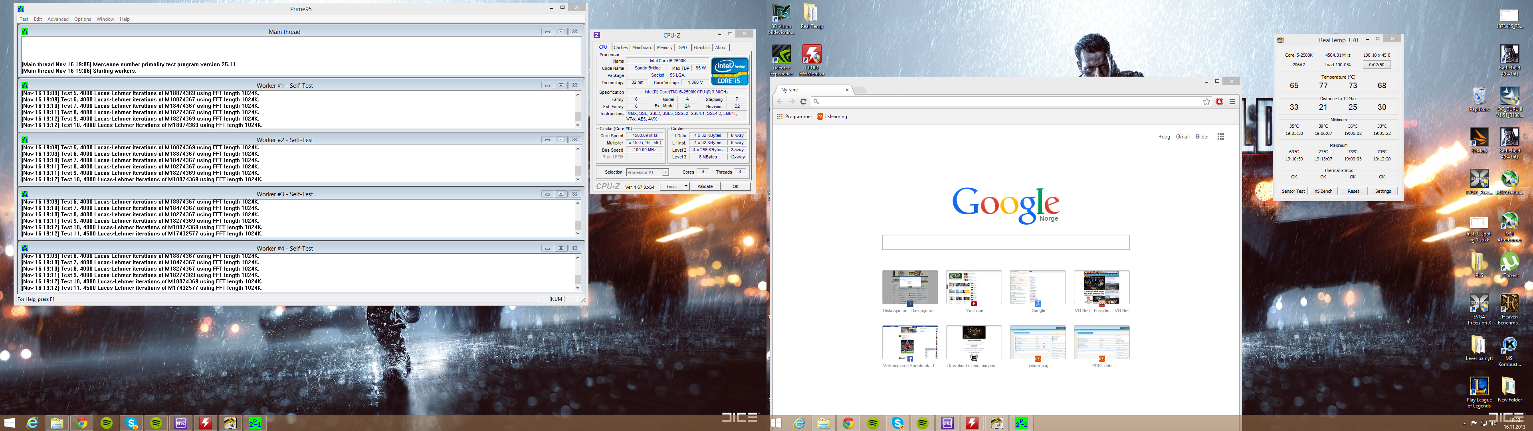Open File Explorer on right monitor's taskbar

click(823, 423)
